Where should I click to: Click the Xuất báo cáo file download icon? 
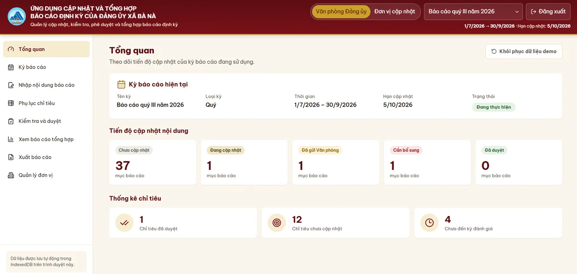tap(11, 157)
